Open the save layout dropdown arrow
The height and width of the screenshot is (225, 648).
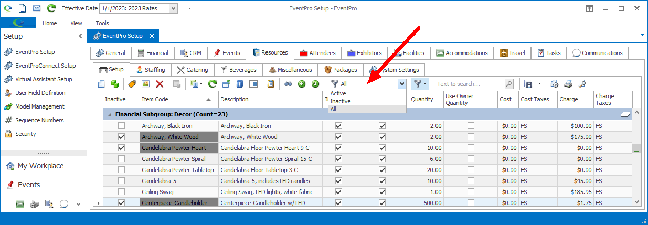point(539,84)
